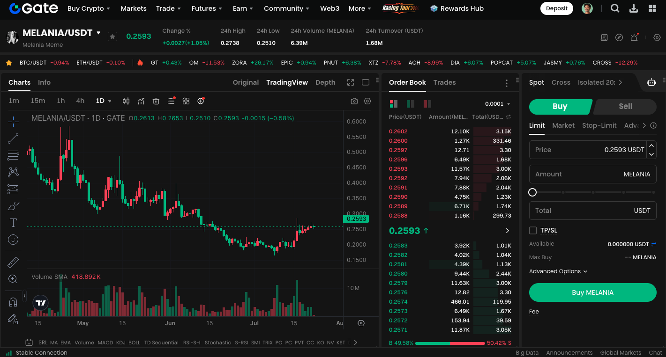Take a chart snapshot with camera icon
This screenshot has width=666, height=357.
click(354, 101)
